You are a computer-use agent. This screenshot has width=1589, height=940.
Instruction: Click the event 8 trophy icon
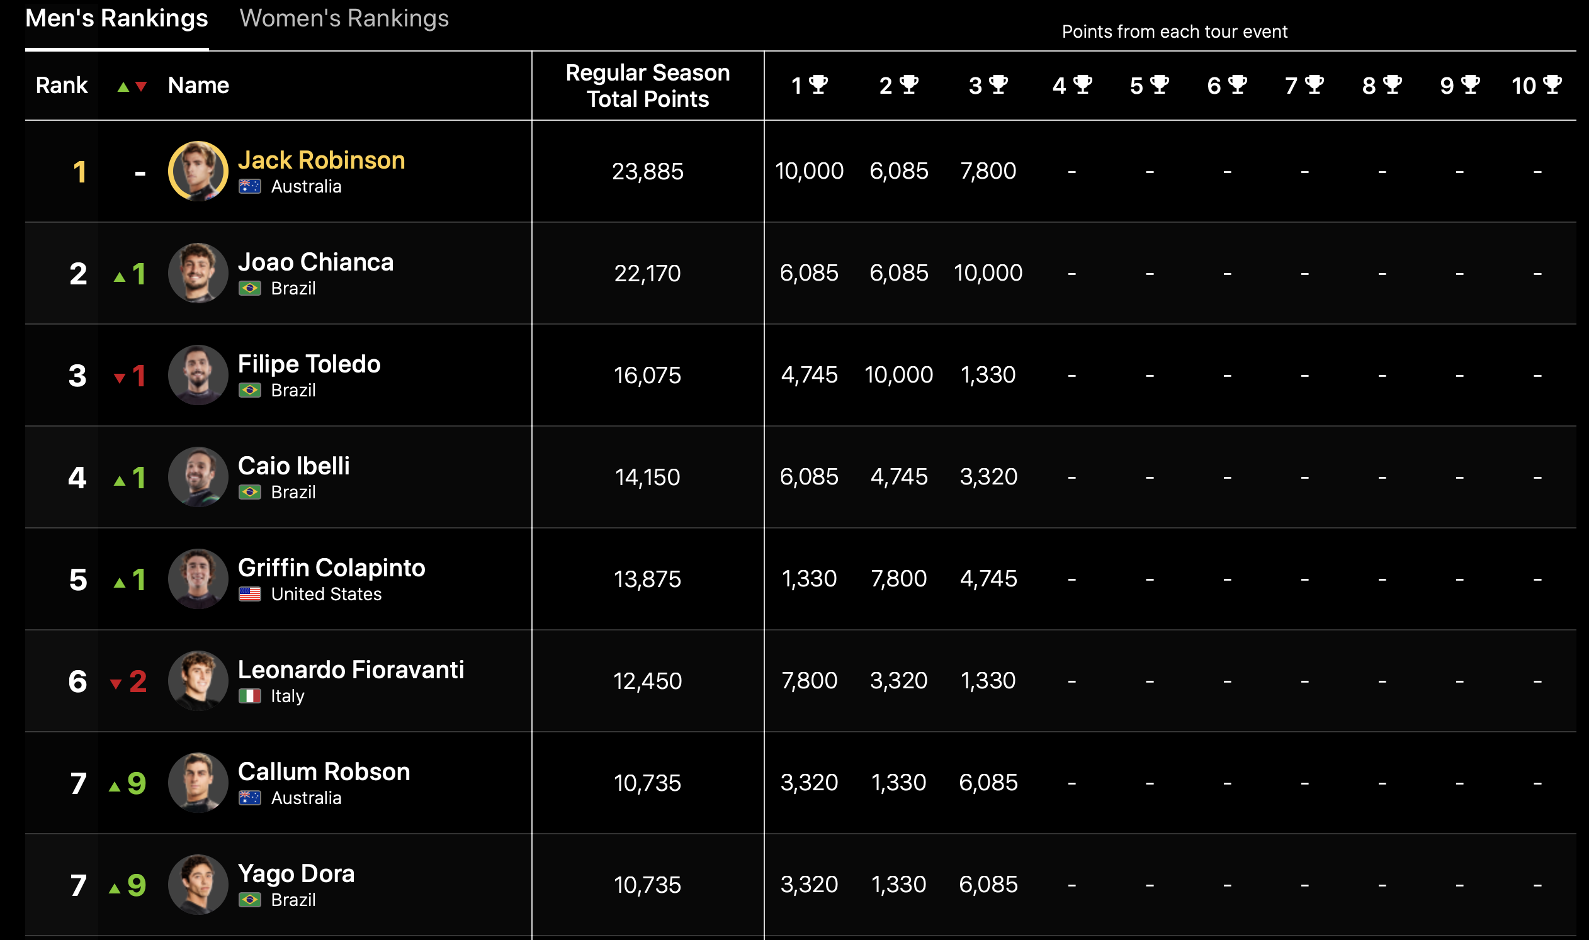(1392, 84)
